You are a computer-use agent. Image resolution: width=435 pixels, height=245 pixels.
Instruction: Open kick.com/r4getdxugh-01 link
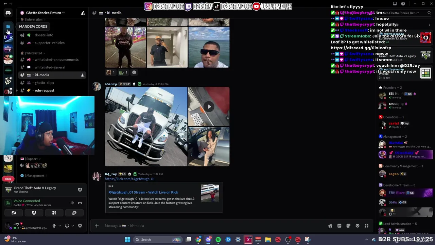(129, 179)
